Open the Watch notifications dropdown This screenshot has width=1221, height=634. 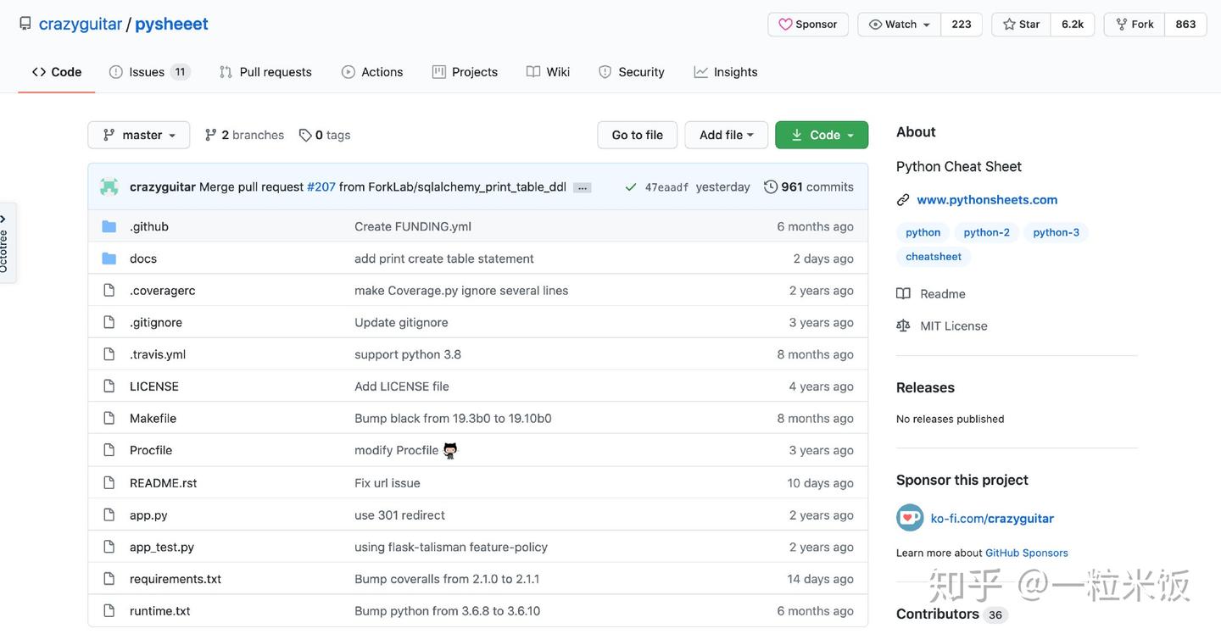900,25
